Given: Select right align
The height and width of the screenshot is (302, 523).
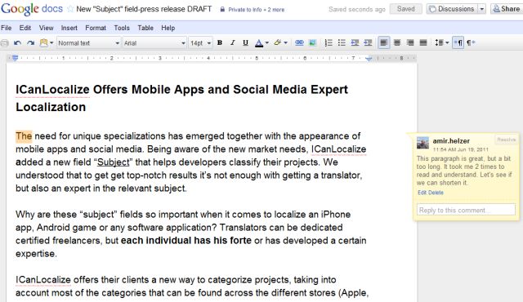Looking at the screenshot, I should tap(410, 42).
